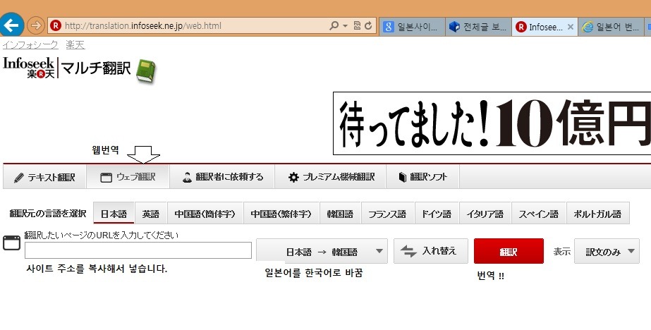651x330 pixels.
Task: Choose 英語 as source language
Action: pyautogui.click(x=150, y=214)
